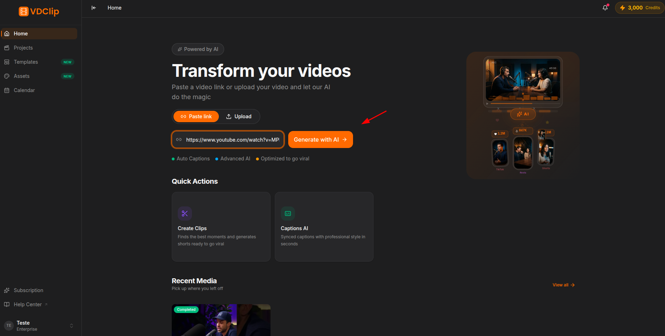Open the 3,000 Credits badge

[x=640, y=8]
